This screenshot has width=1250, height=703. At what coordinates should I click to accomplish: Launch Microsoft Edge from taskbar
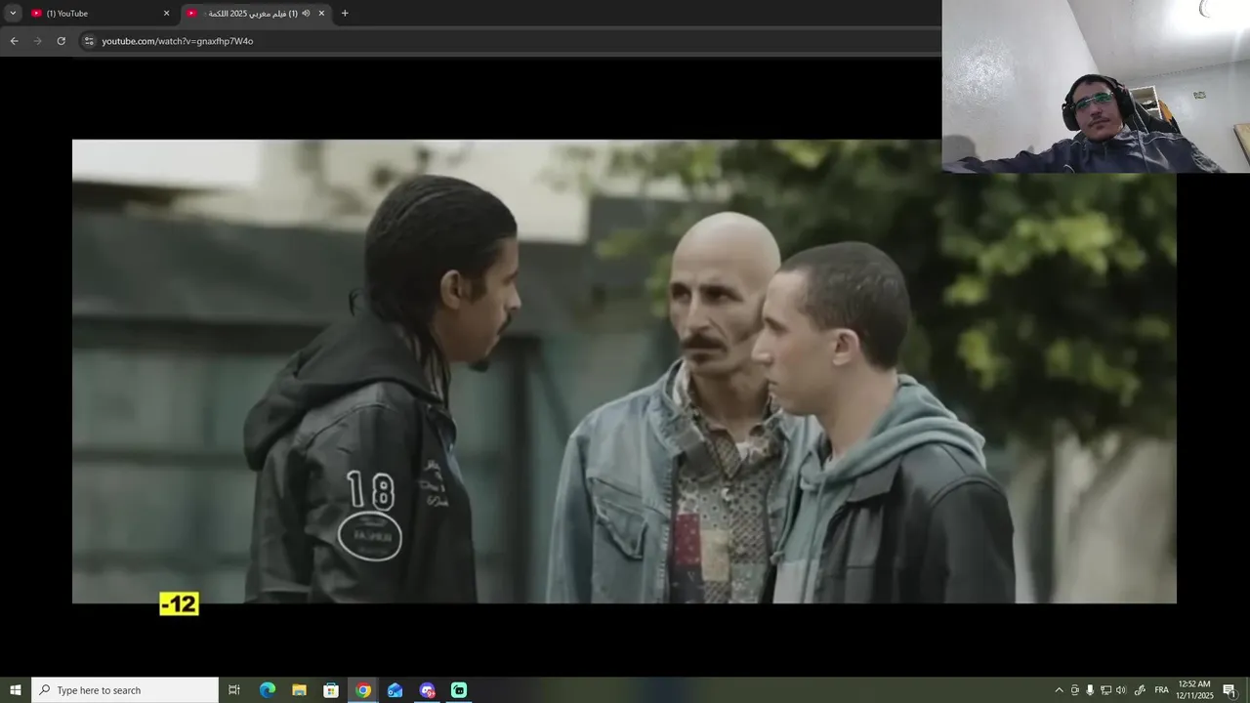click(x=268, y=690)
